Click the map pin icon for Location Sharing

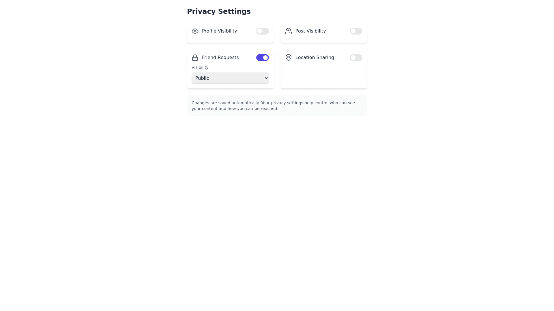(288, 58)
